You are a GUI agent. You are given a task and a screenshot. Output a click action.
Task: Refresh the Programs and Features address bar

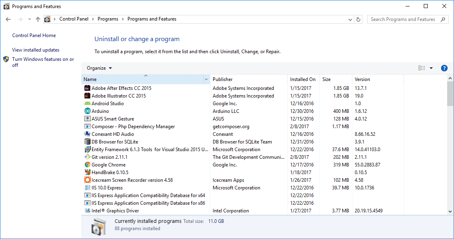358,19
